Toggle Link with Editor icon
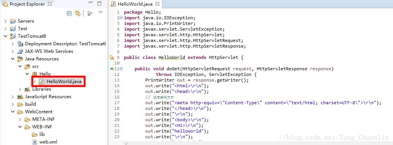This screenshot has width=393, height=145. coord(78,13)
